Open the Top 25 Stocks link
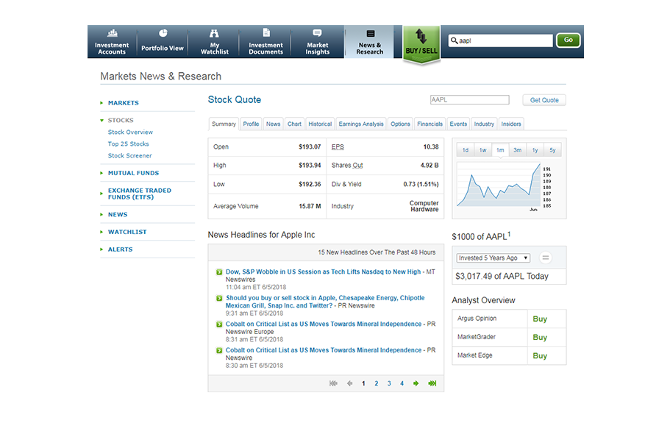Screen dimensions: 670x443 pyautogui.click(x=128, y=144)
